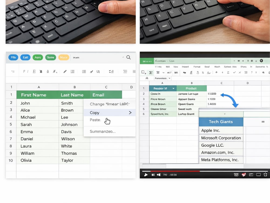Screen dimensions: 270x203
Task: Open the Forrerolces name box dropdown
Action: click(x=170, y=78)
